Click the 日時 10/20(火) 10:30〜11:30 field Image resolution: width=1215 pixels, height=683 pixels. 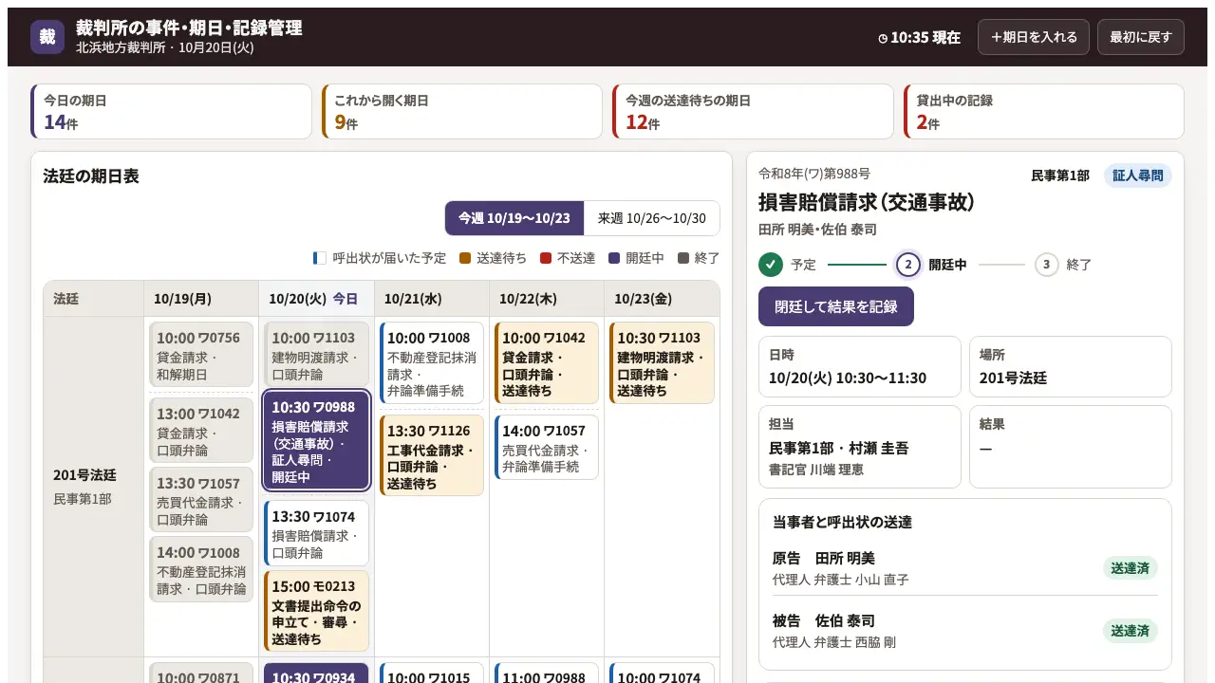point(860,366)
